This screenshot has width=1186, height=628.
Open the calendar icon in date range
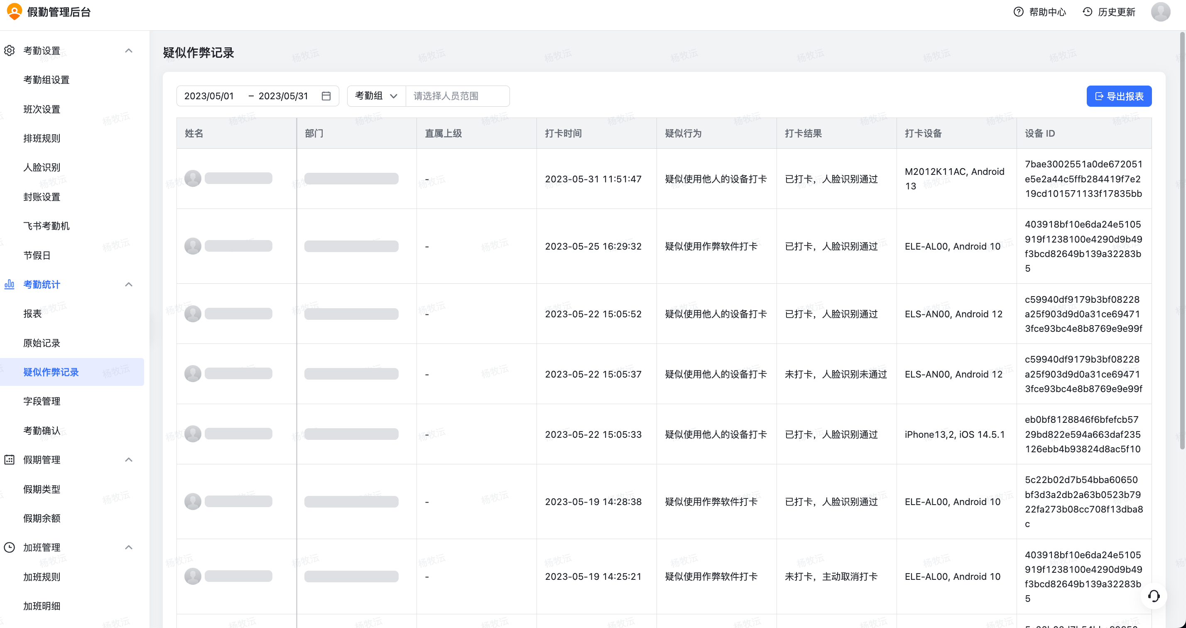326,96
